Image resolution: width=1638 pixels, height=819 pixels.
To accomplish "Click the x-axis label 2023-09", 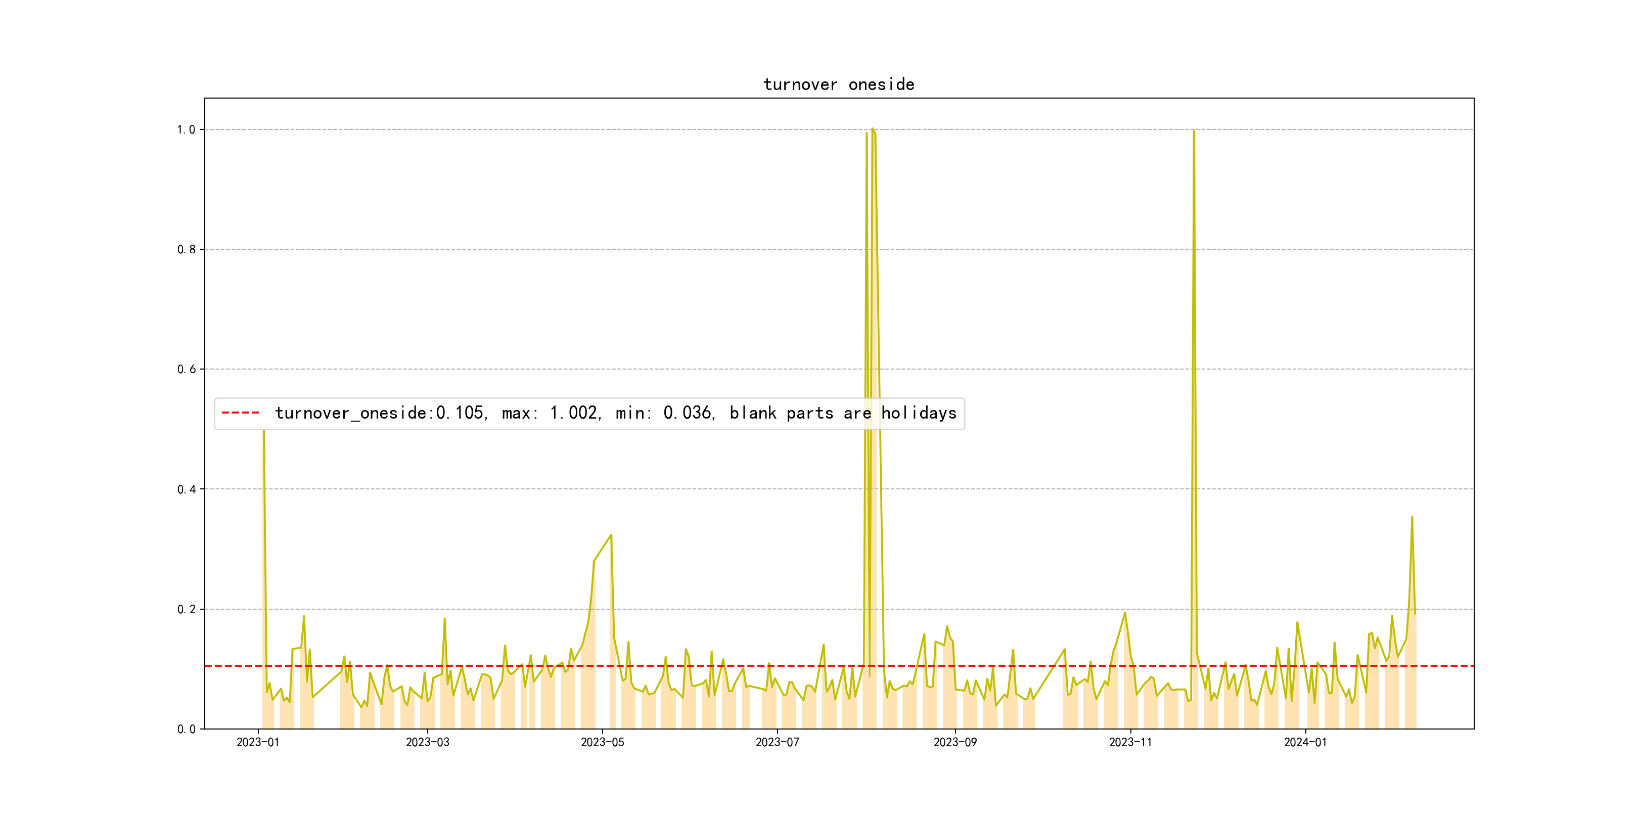I will 954,743.
